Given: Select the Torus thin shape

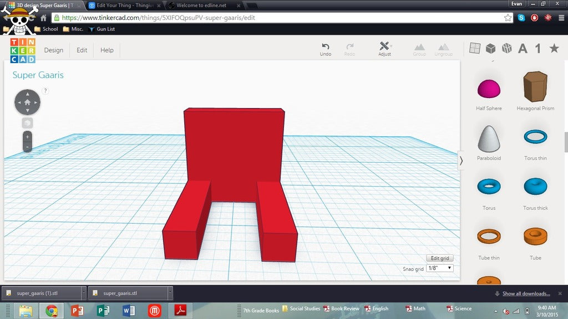Looking at the screenshot, I should coord(535,137).
